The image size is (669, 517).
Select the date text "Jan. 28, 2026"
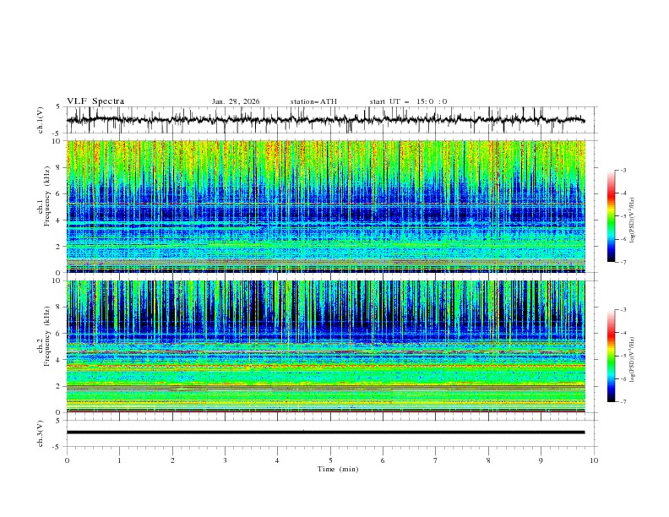236,101
